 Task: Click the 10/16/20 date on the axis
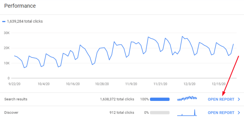[x=73, y=84]
